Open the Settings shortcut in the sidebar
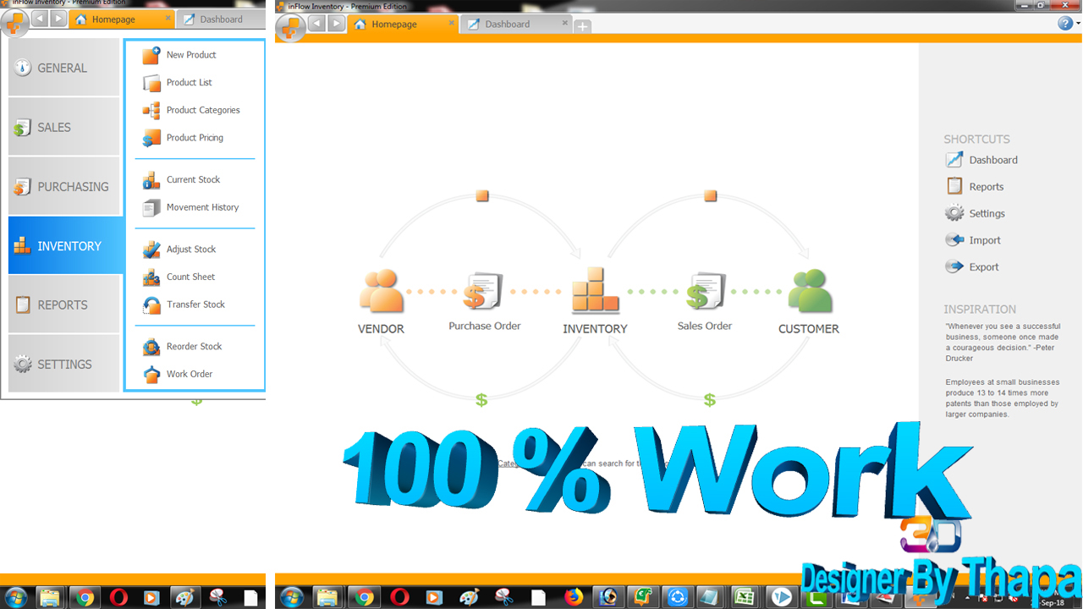The image size is (1083, 609). pyautogui.click(x=976, y=213)
